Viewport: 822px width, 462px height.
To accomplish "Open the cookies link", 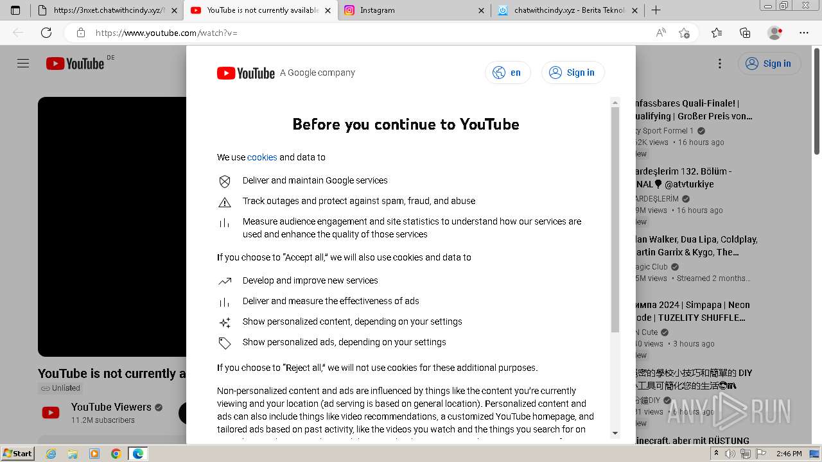I will (x=262, y=157).
